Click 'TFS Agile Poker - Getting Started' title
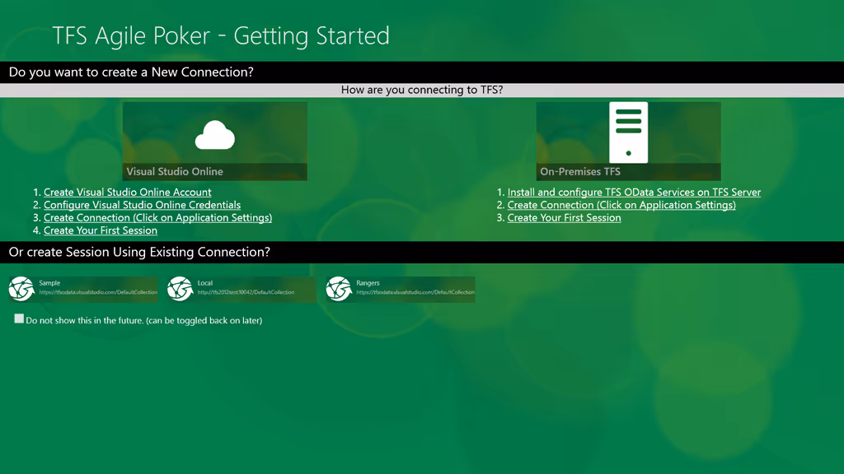This screenshot has width=844, height=474. [x=221, y=36]
